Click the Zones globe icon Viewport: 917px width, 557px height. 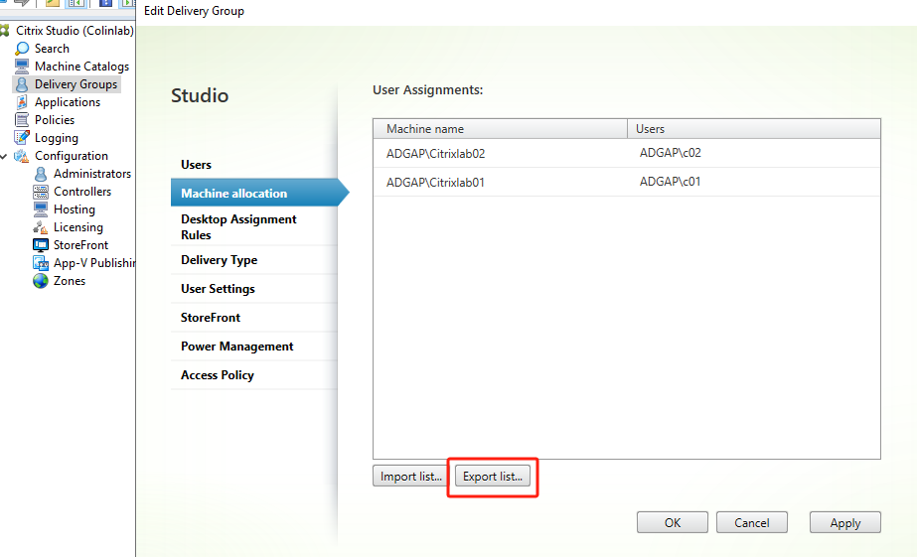pyautogui.click(x=41, y=281)
